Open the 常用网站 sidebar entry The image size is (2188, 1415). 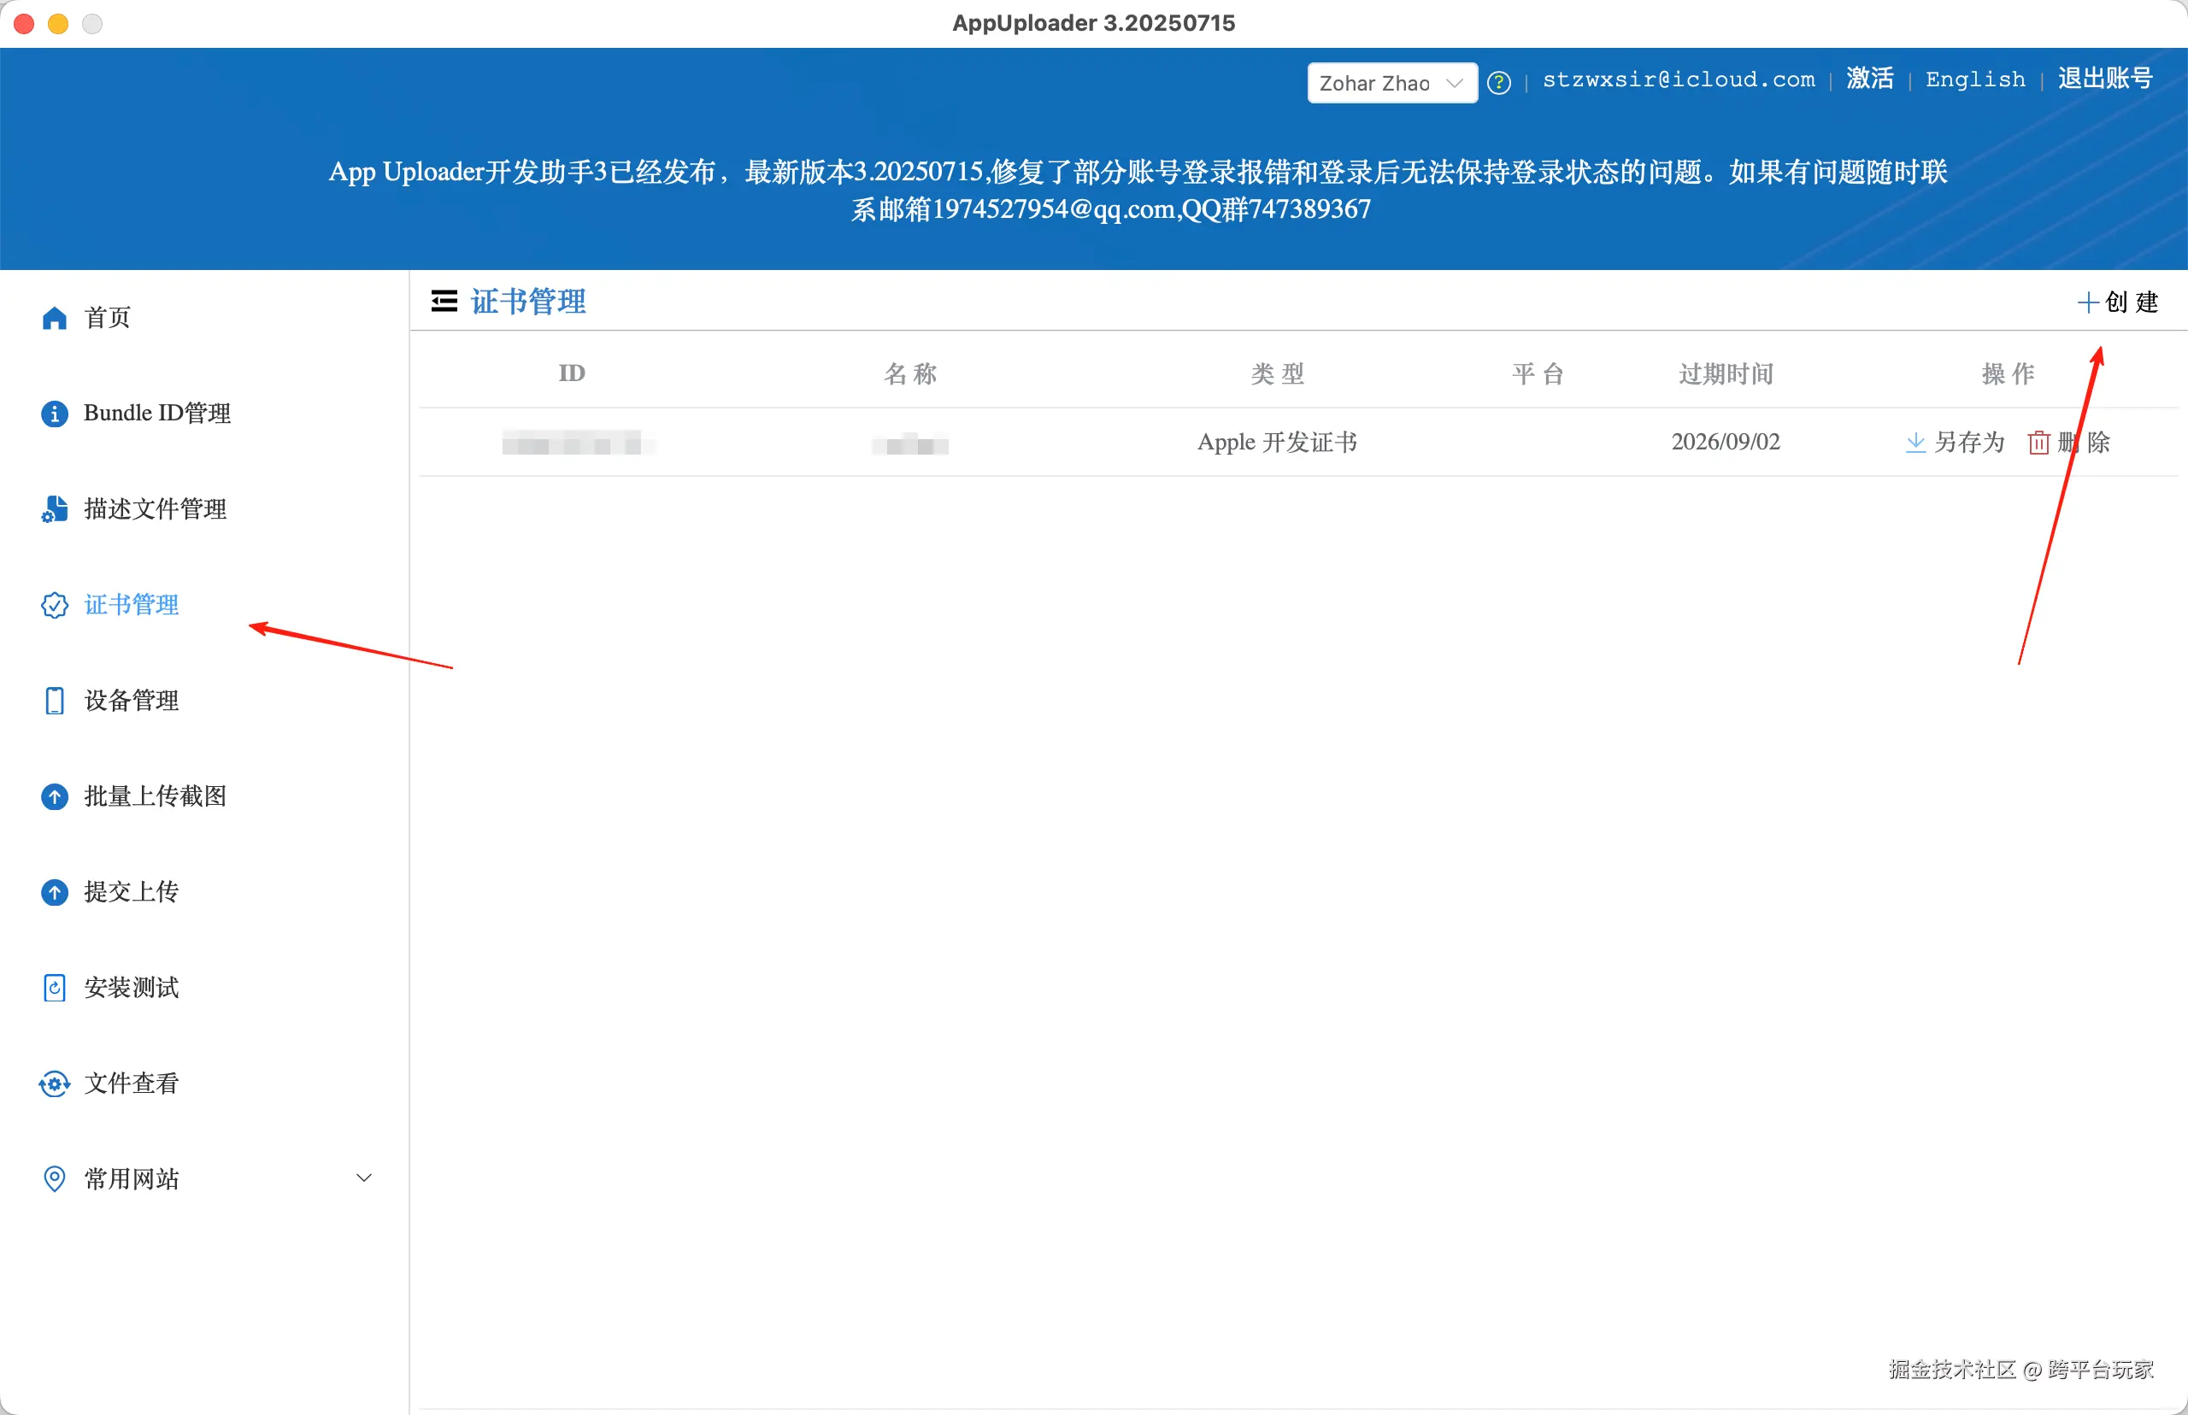click(x=131, y=1179)
